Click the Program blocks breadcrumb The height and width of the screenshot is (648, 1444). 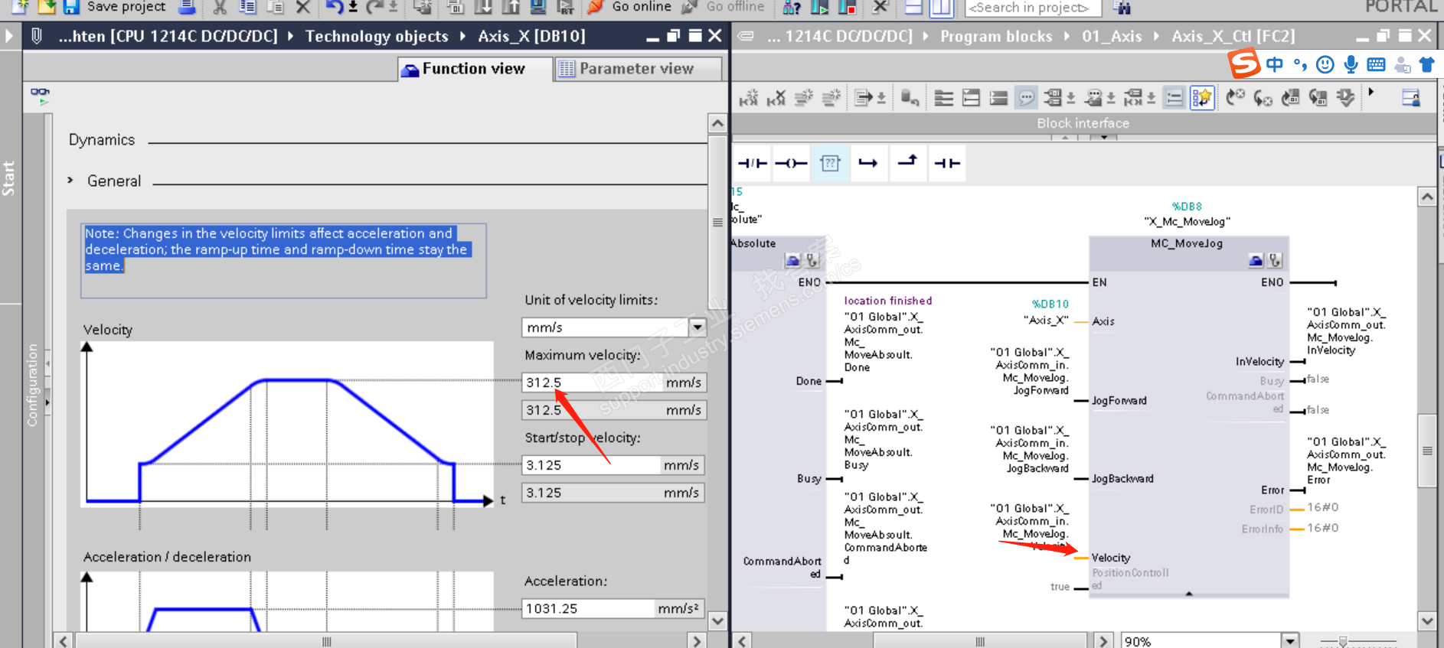[996, 36]
